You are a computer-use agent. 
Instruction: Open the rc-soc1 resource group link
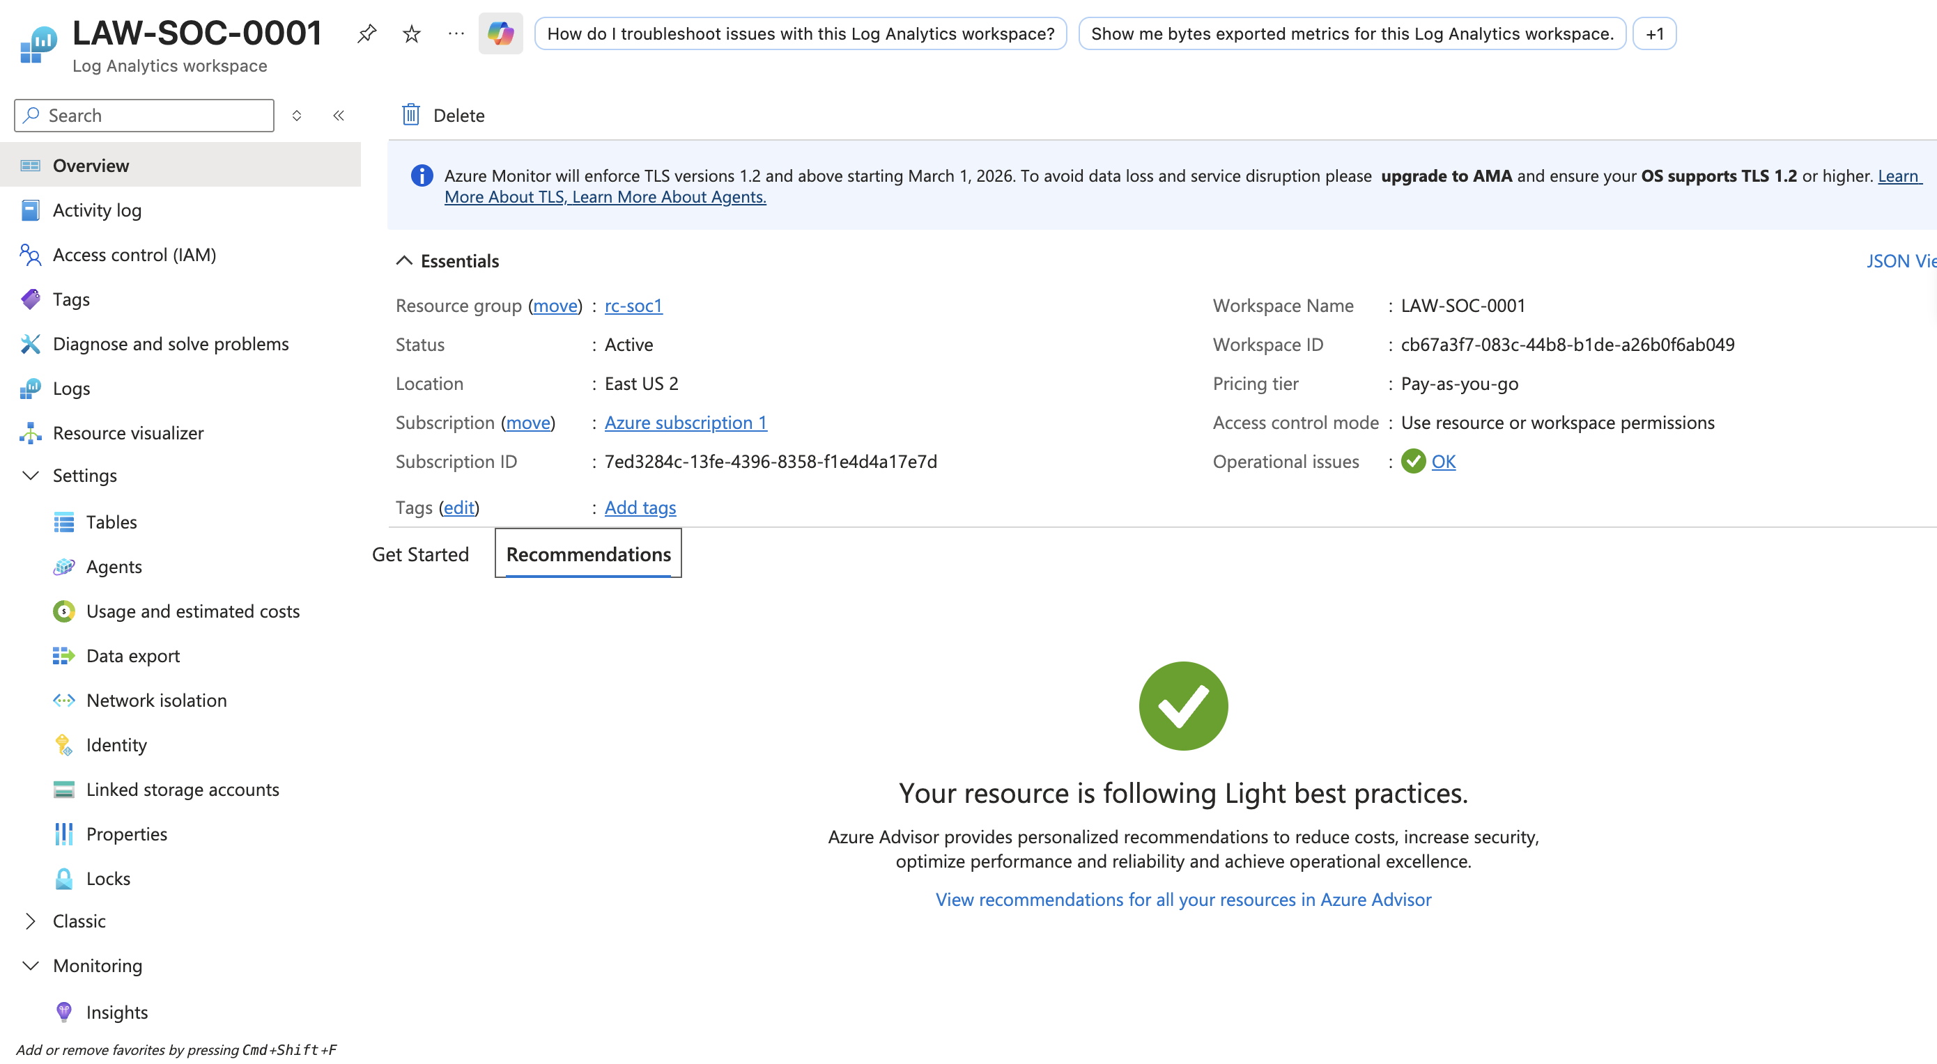coord(633,306)
